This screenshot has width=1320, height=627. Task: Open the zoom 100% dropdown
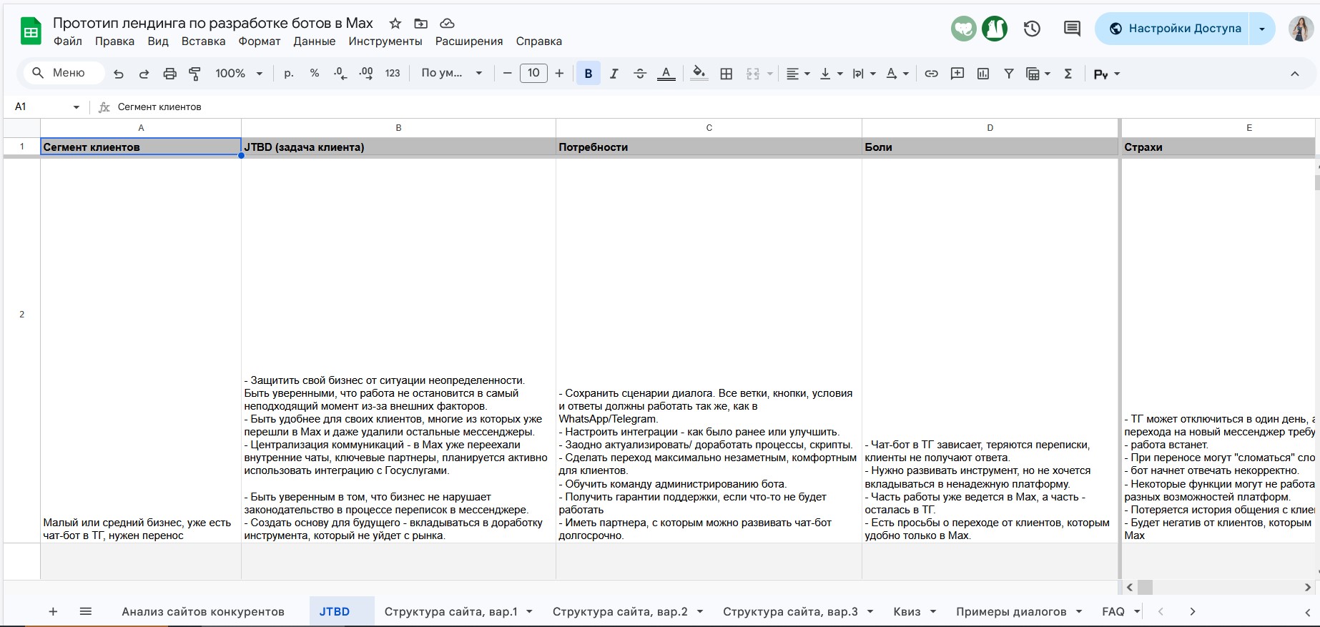tap(240, 74)
